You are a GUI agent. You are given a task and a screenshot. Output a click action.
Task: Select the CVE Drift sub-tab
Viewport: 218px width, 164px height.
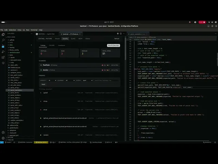[x=51, y=45]
